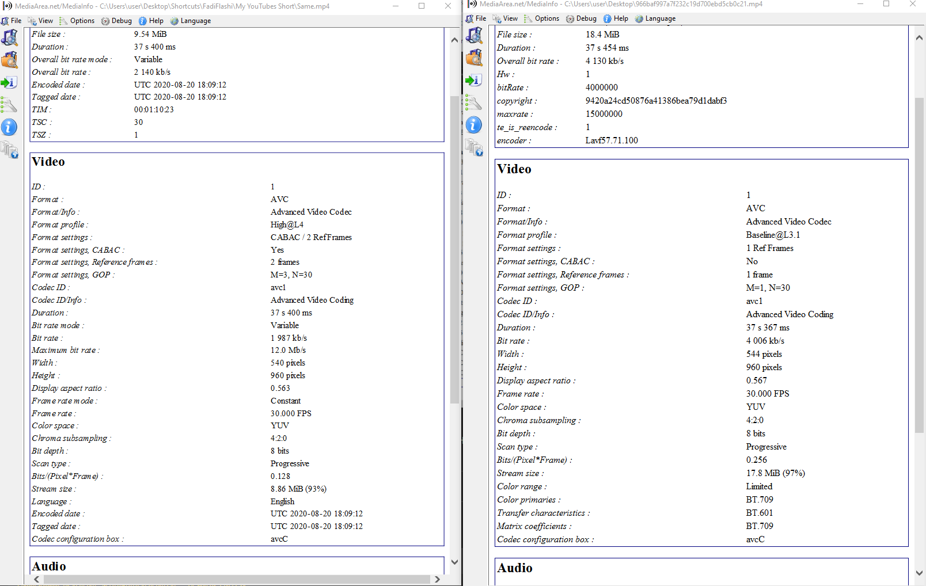926x586 pixels.
Task: Open View menu in left Same.mp4 window
Action: [x=41, y=21]
